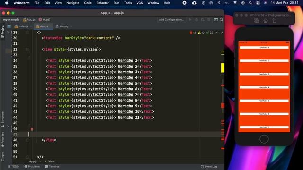Click the App() function breadcrumb in navigation bar
303x170 pixels.
[x=45, y=20]
